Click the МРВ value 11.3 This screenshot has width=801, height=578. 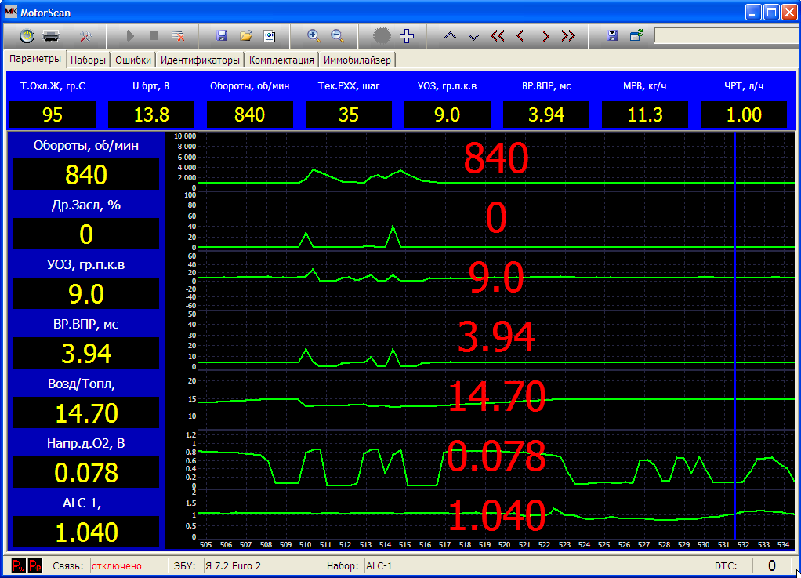(645, 115)
